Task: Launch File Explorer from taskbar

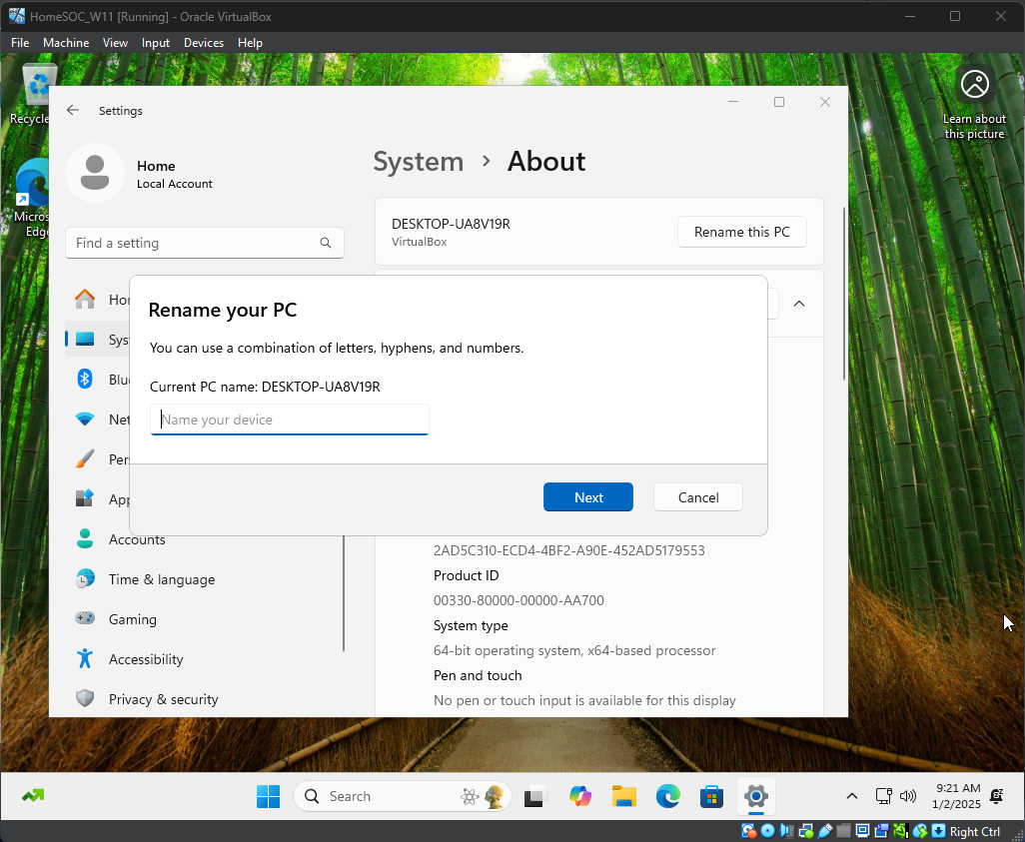Action: point(624,796)
